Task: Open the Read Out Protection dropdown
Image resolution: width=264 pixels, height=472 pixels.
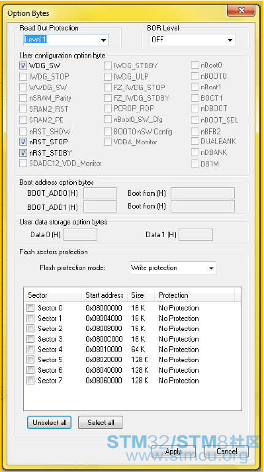Action: pos(66,40)
